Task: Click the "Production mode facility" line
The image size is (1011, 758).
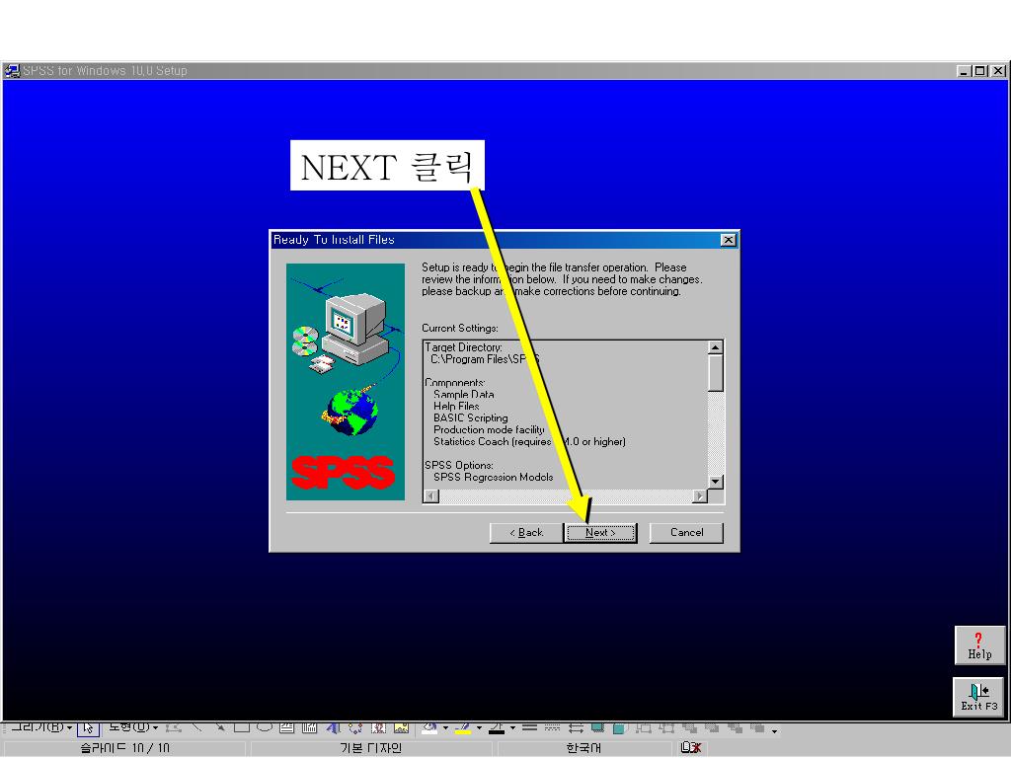Action: pyautogui.click(x=489, y=430)
